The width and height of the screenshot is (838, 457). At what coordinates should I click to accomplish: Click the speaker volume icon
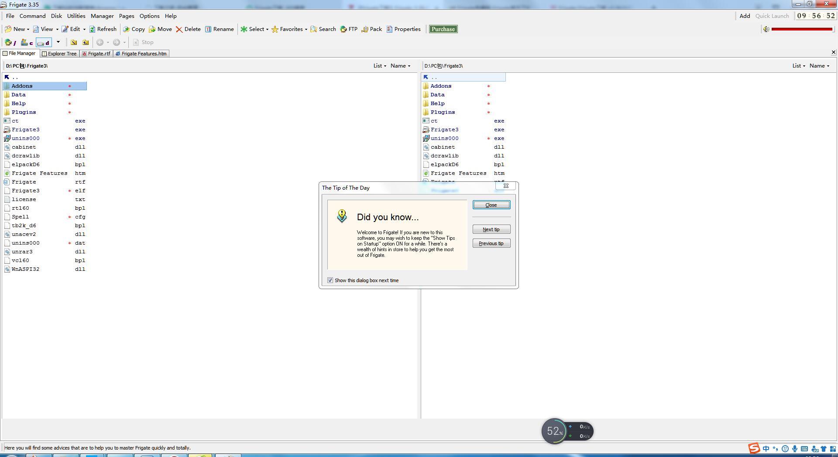(x=766, y=29)
